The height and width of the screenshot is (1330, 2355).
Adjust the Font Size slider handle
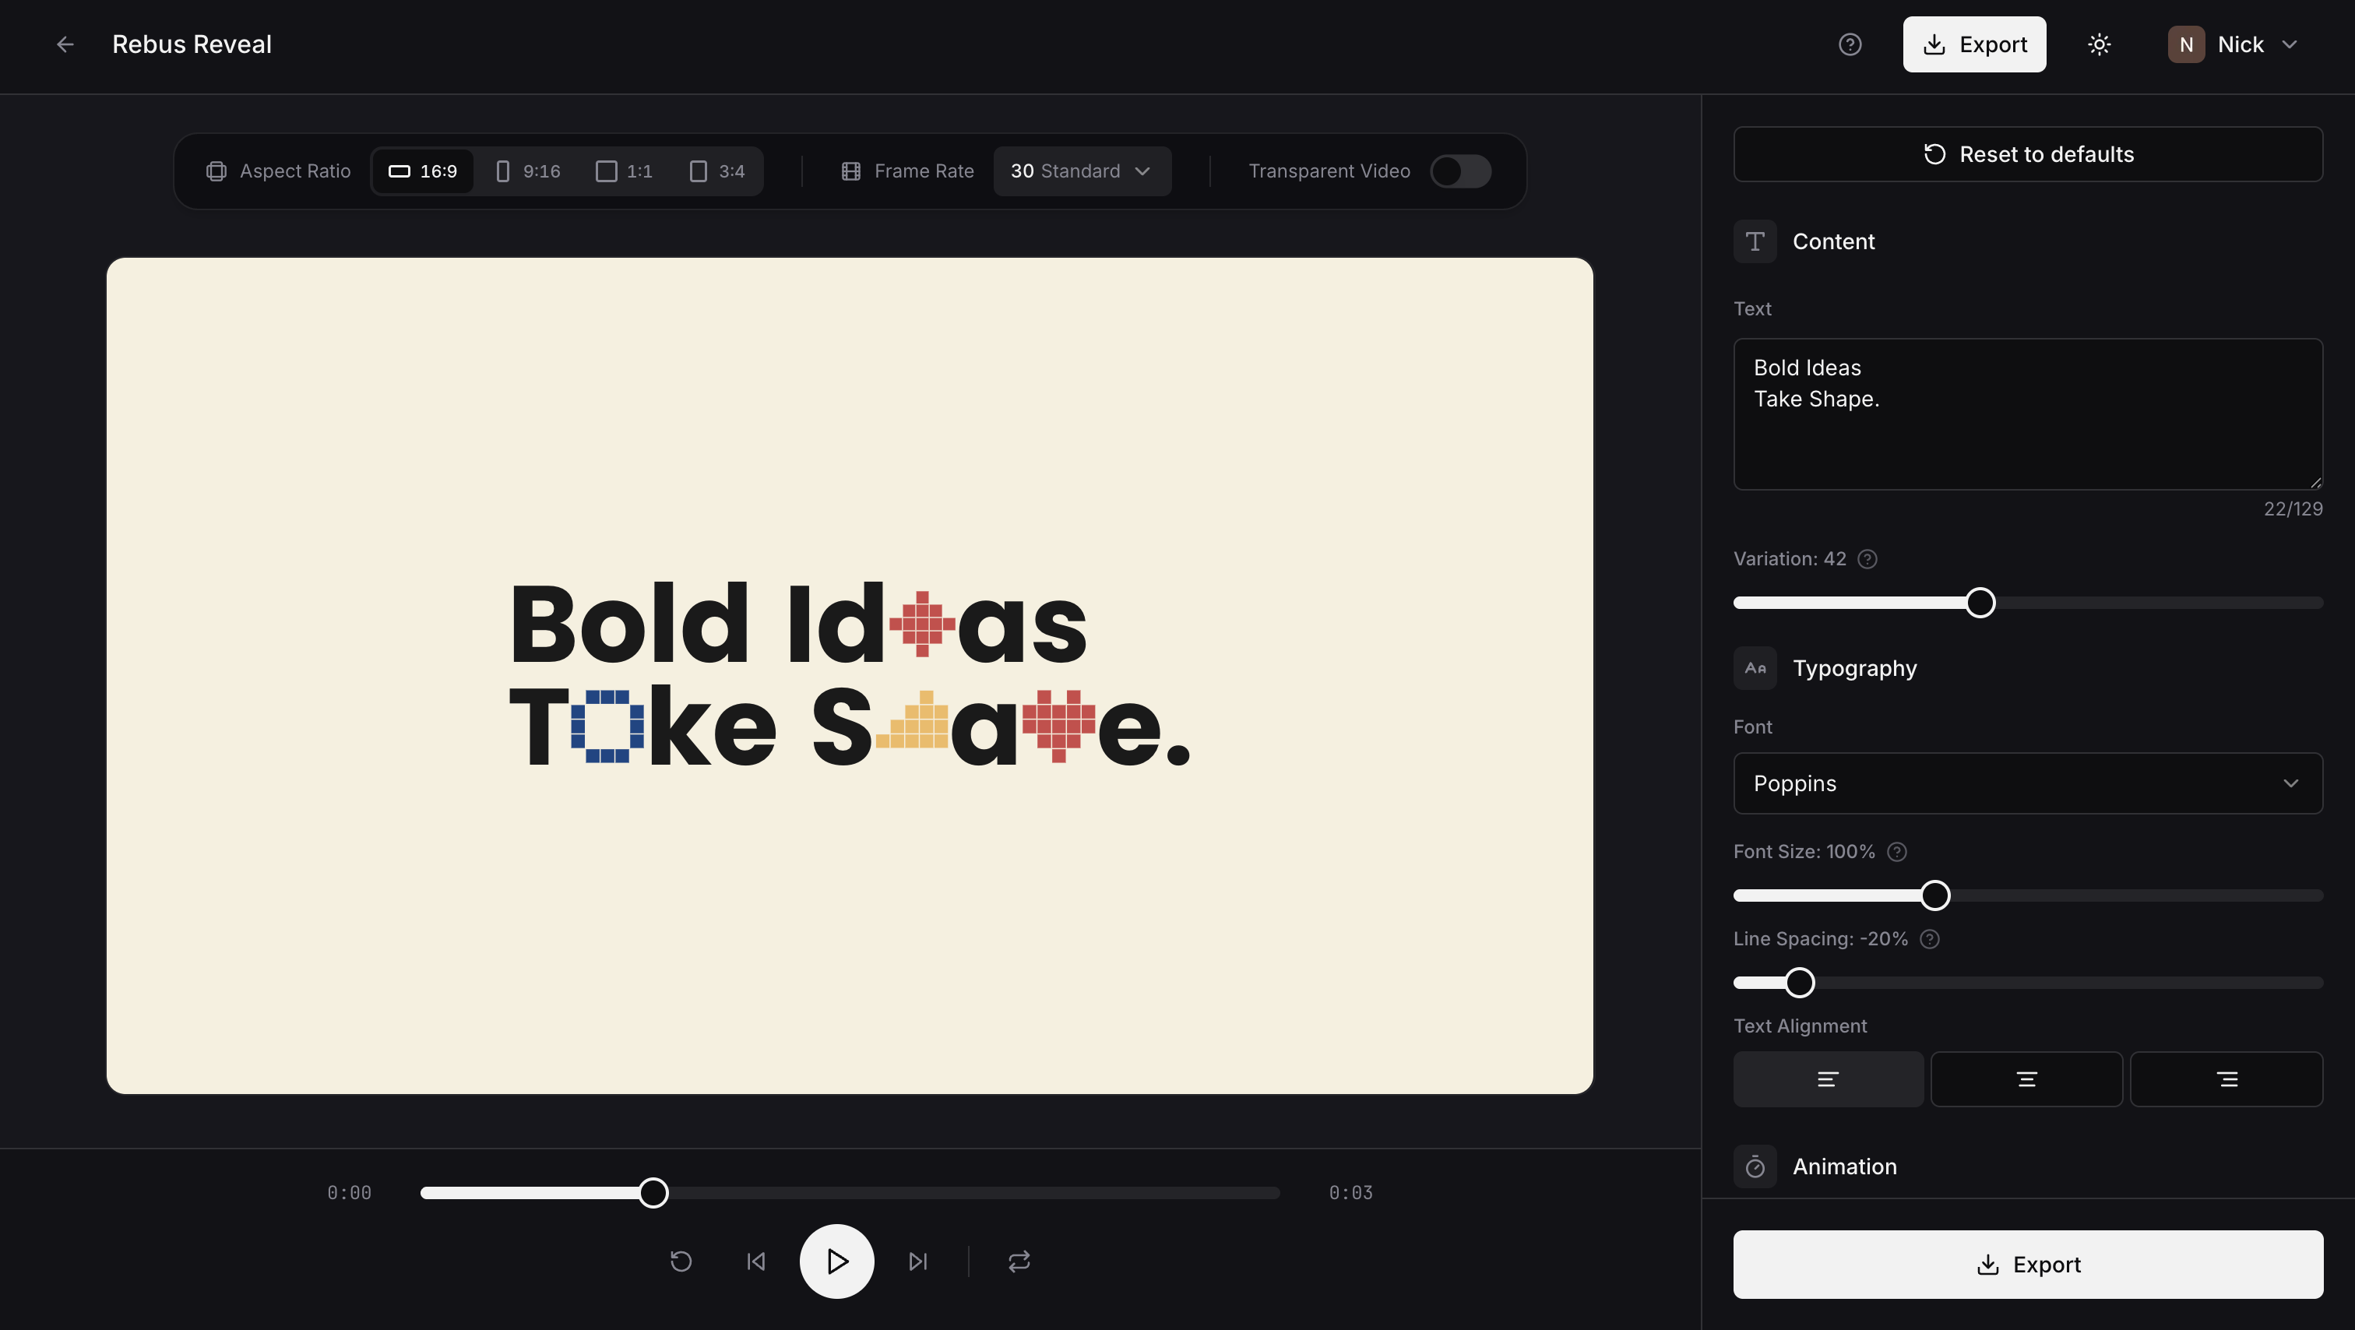pyautogui.click(x=1934, y=895)
